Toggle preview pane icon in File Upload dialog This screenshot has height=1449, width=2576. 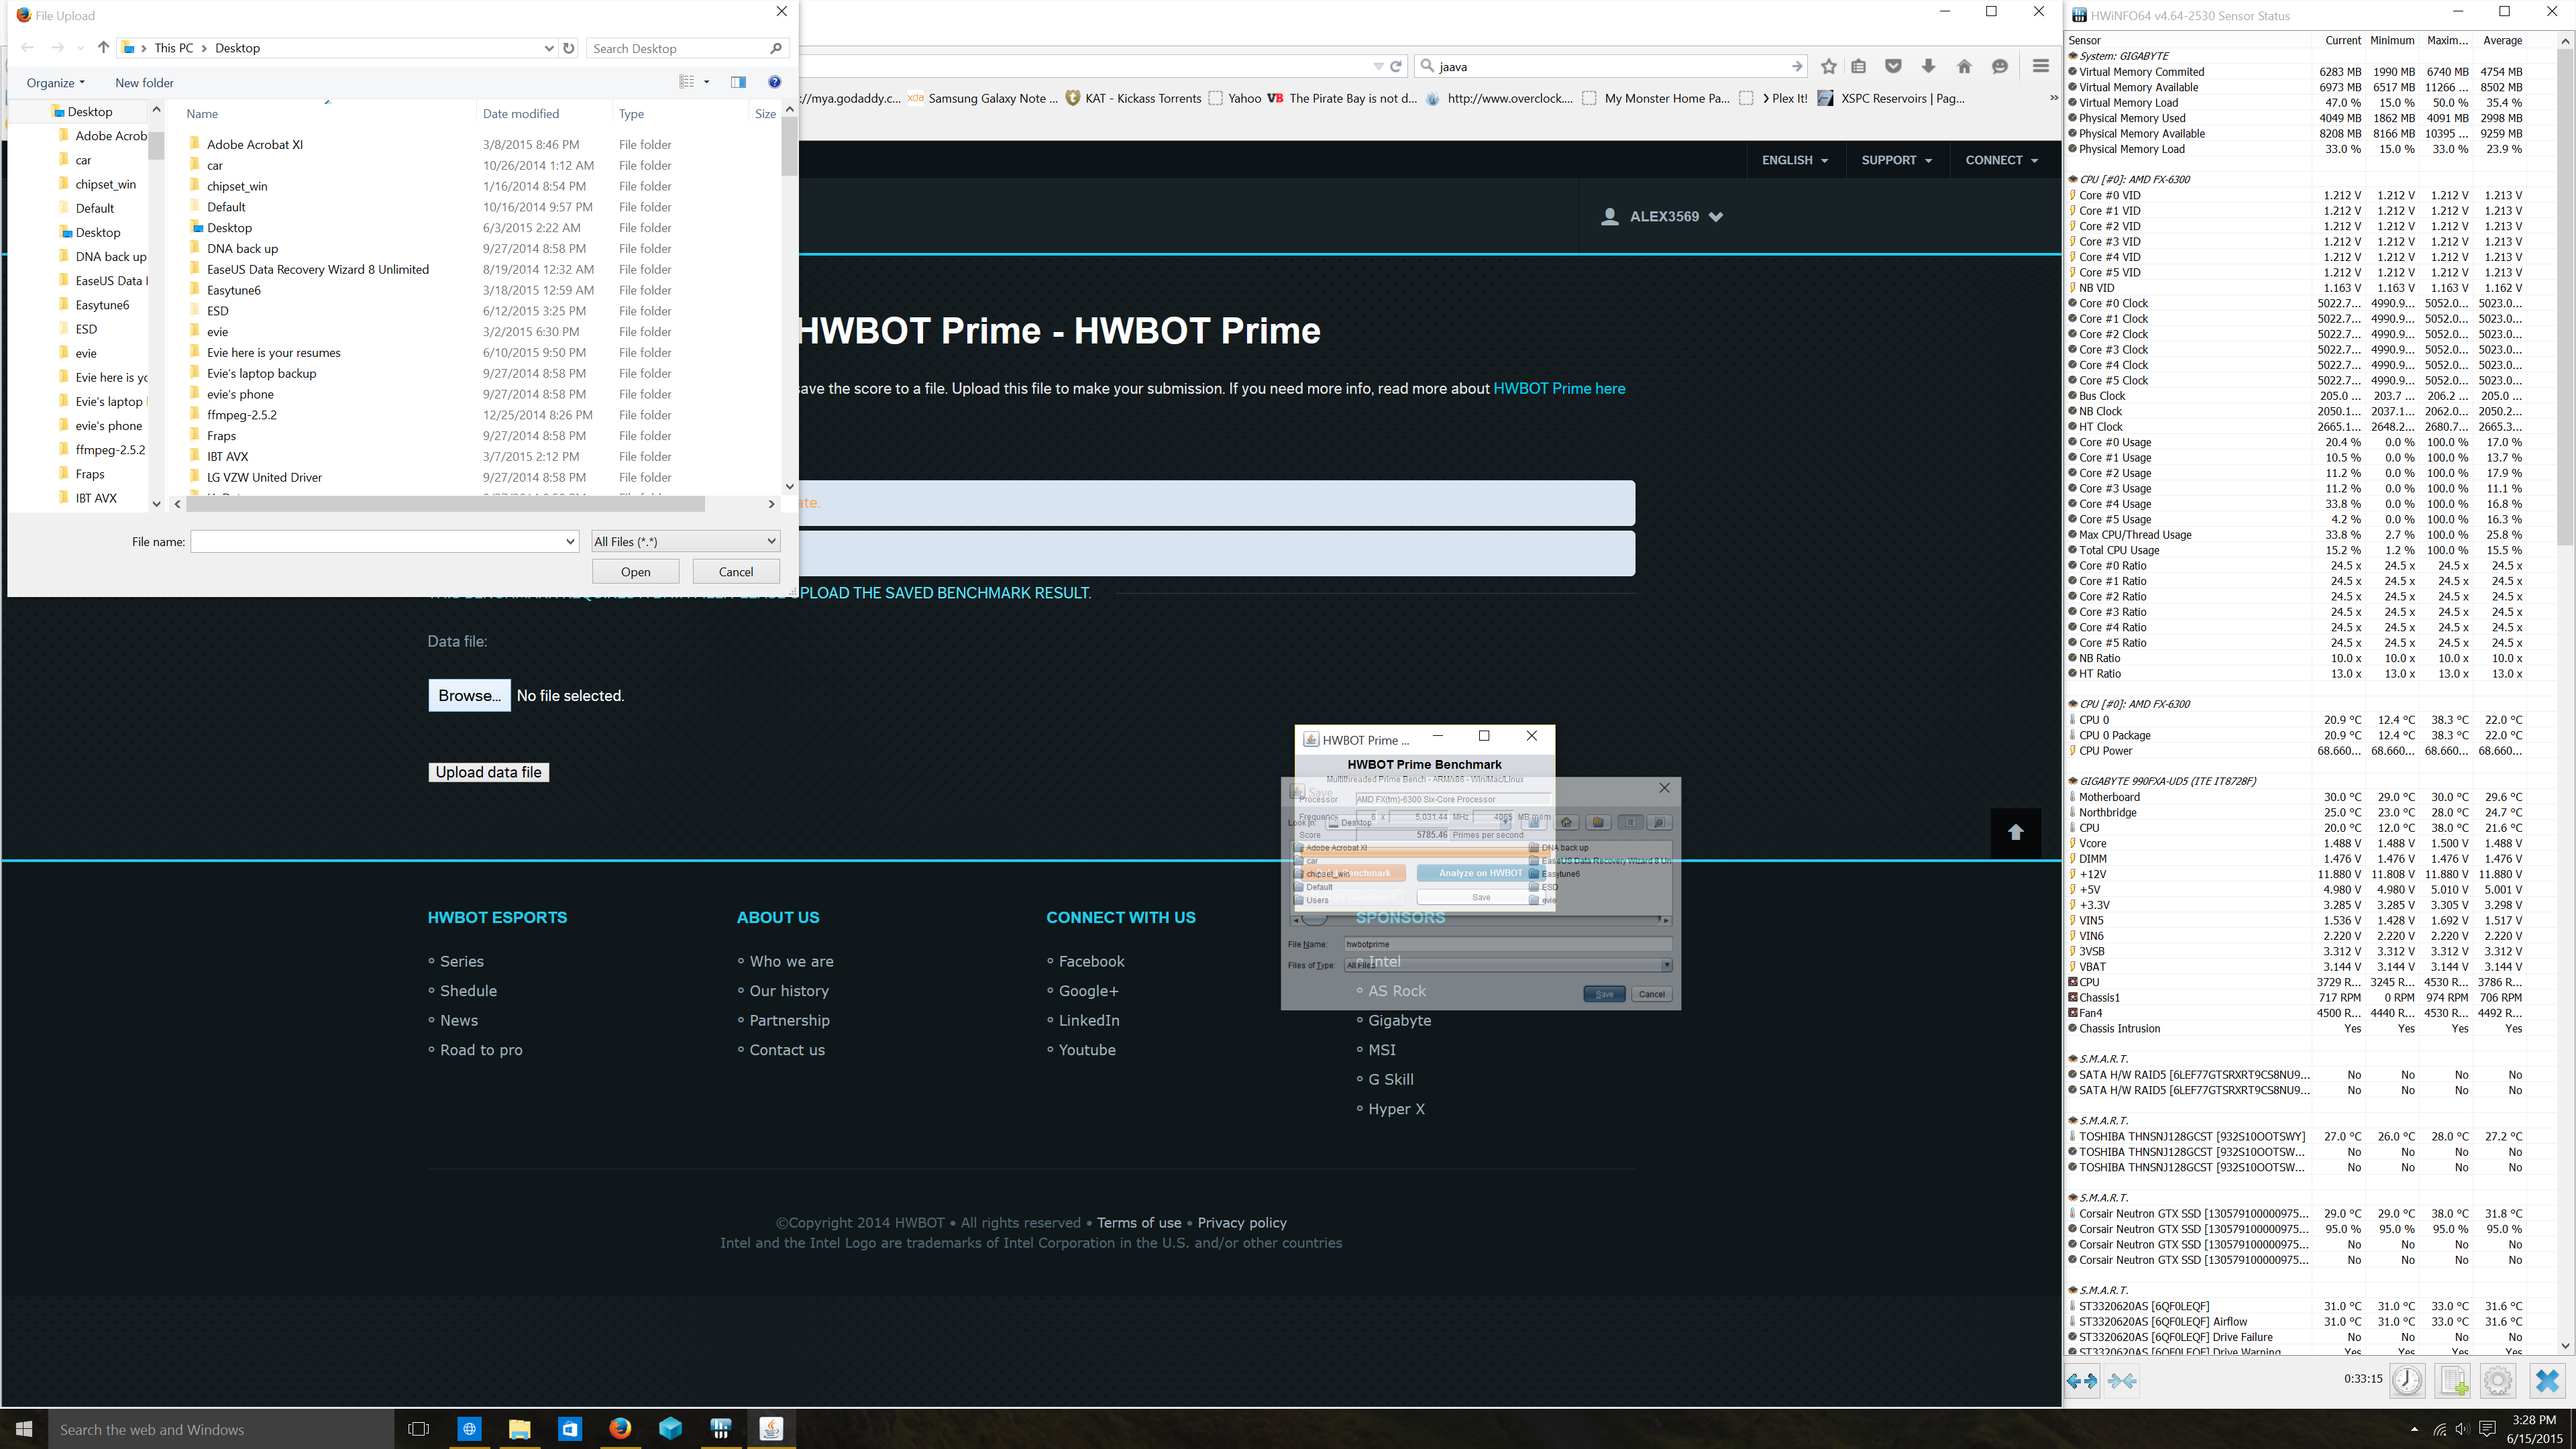pos(738,82)
